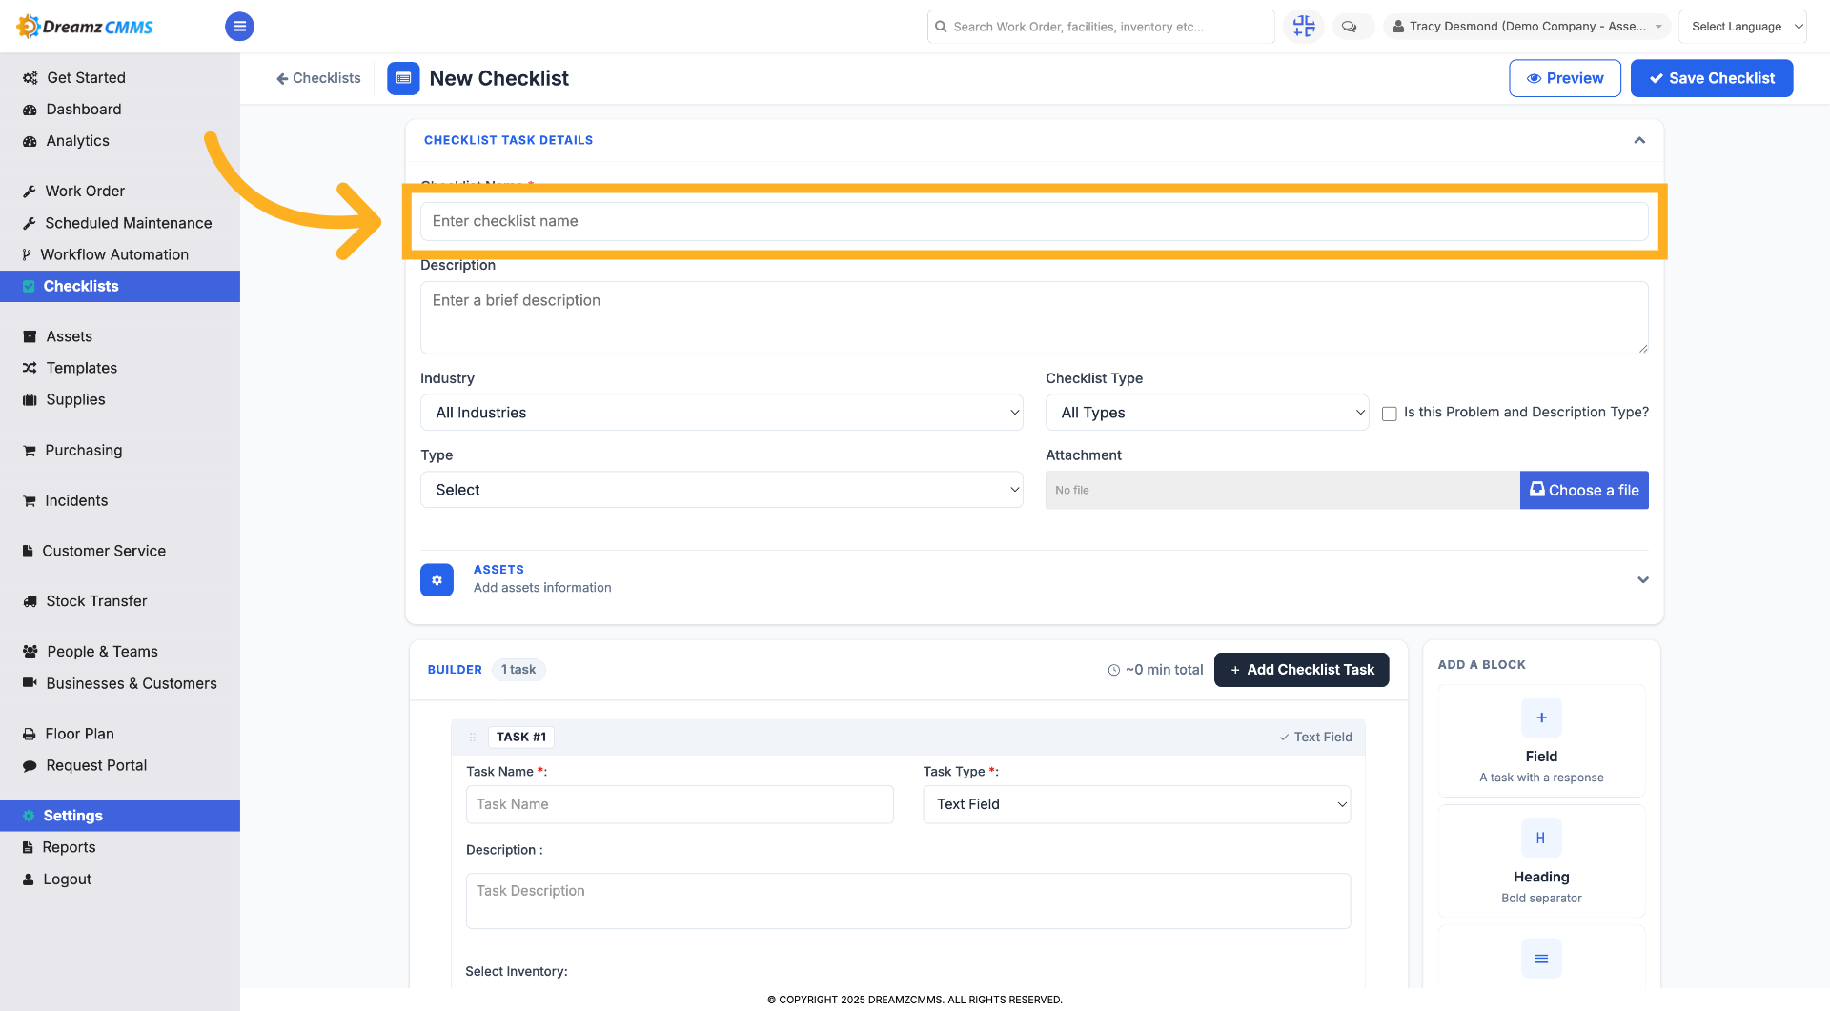This screenshot has height=1011, width=1830.
Task: Open Analytics in the sidebar
Action: 78,141
